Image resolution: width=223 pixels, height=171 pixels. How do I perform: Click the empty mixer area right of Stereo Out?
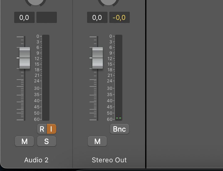(x=184, y=84)
